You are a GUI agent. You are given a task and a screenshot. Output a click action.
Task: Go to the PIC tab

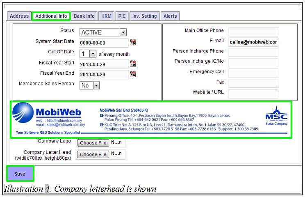point(122,16)
